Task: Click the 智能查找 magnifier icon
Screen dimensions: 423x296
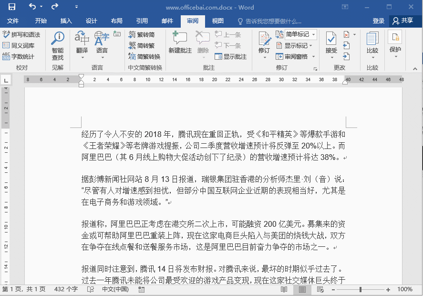Action: coord(58,38)
